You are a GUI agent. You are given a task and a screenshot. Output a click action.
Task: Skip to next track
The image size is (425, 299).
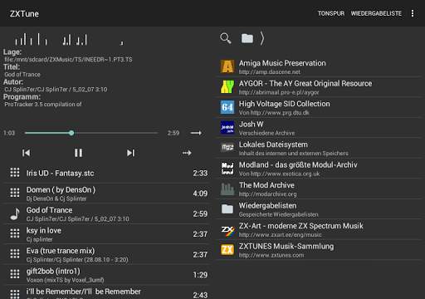coord(130,153)
